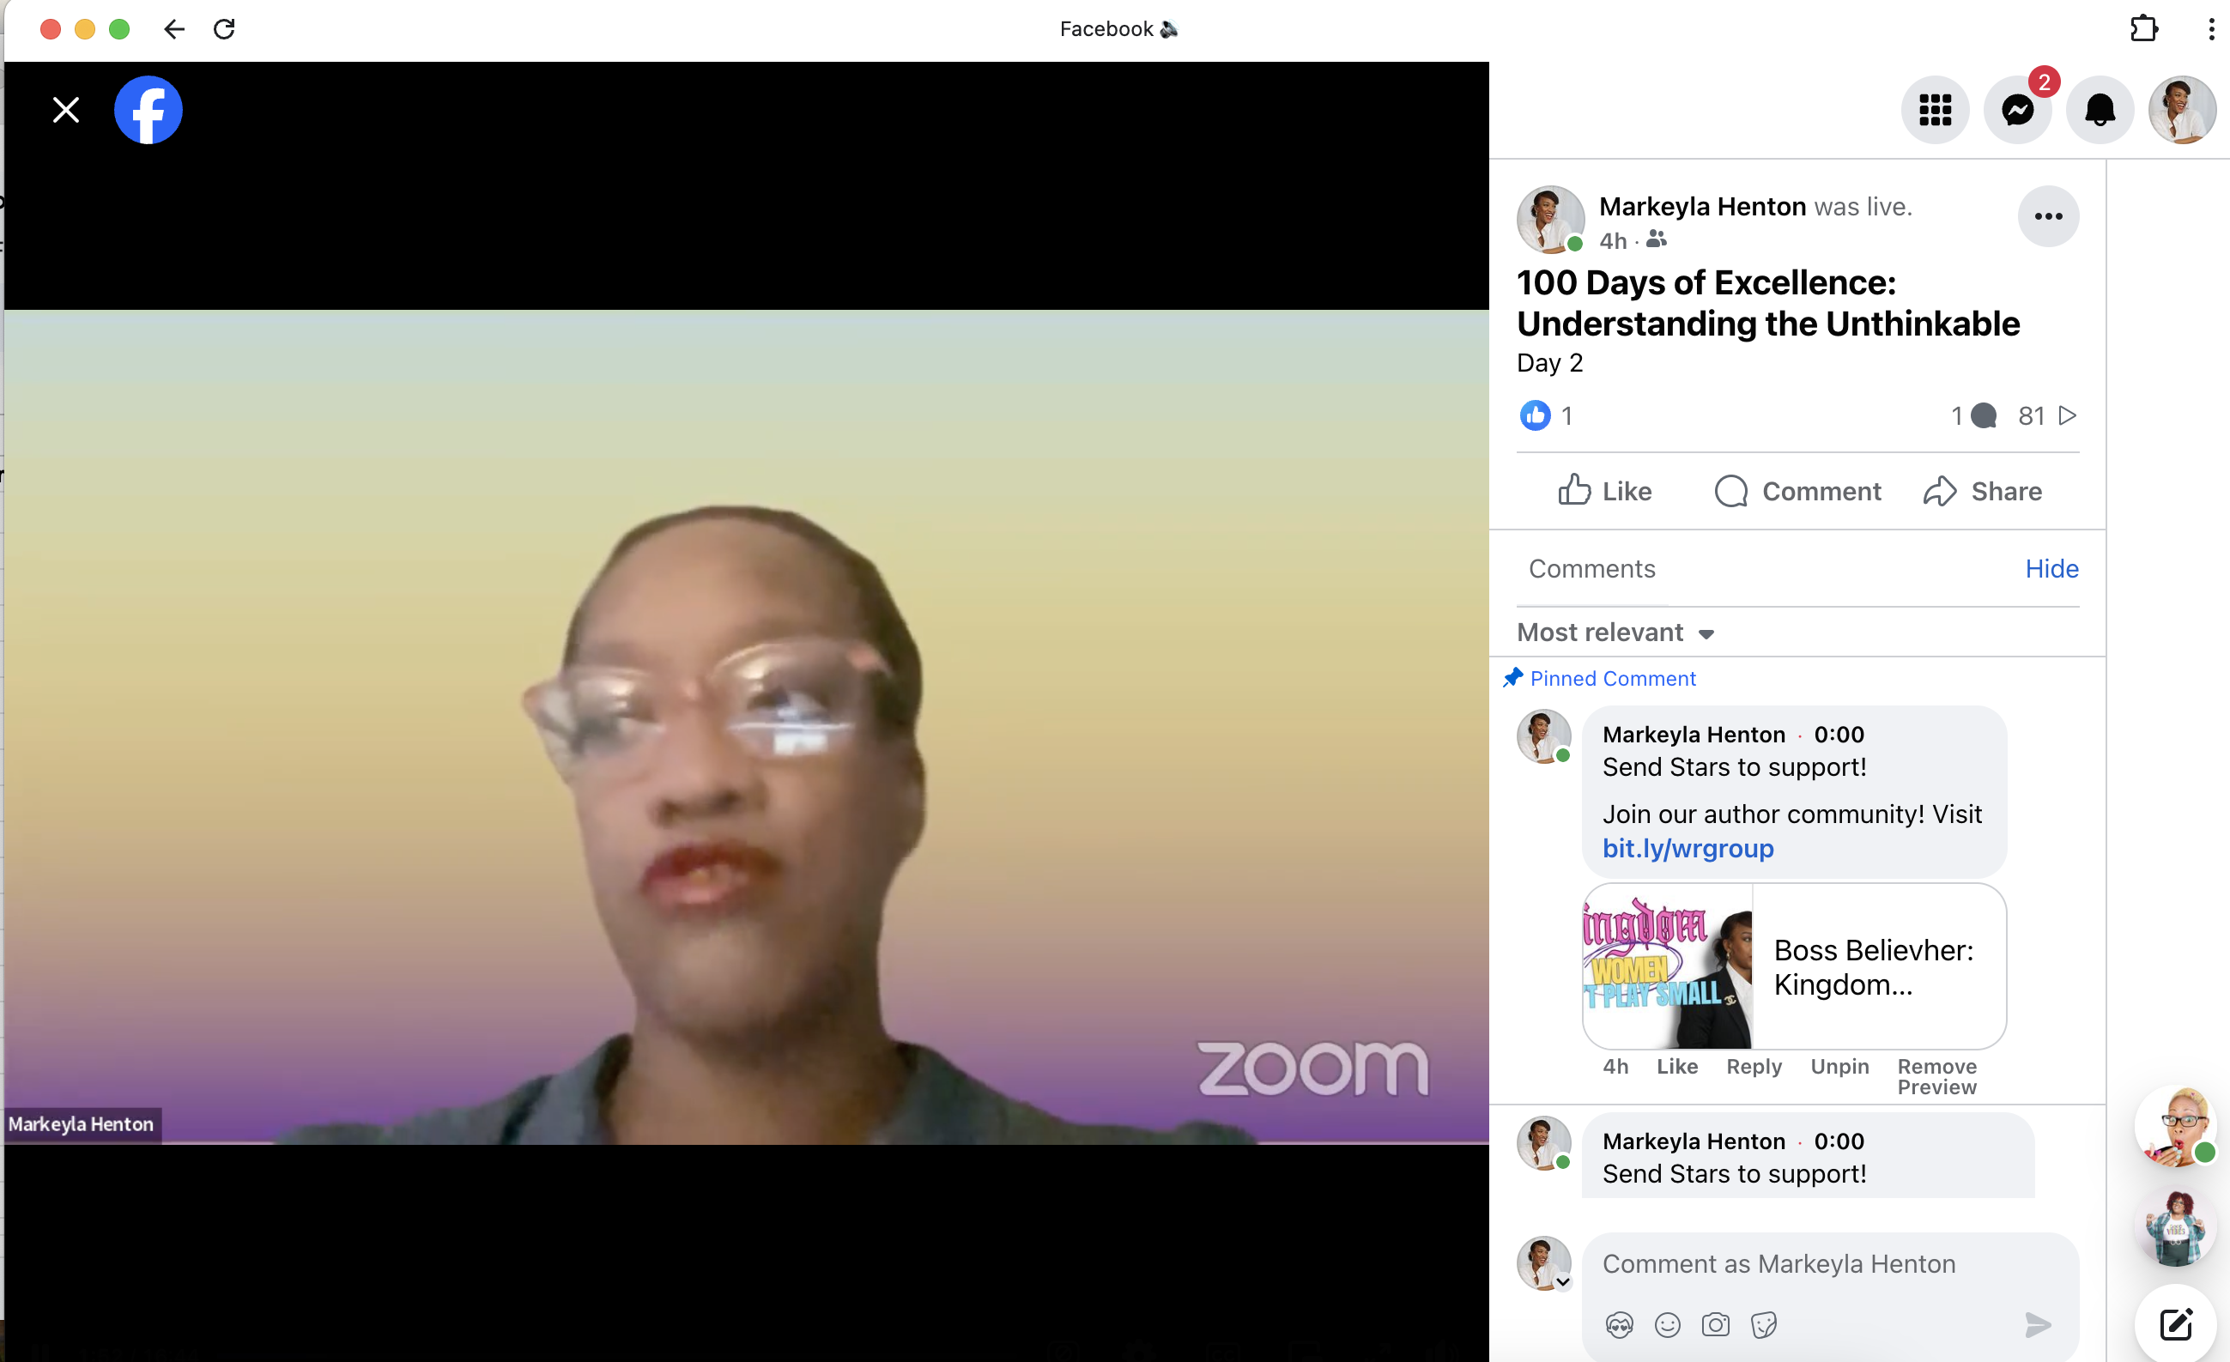Open the avatar sticker icon in comment box

point(1619,1325)
